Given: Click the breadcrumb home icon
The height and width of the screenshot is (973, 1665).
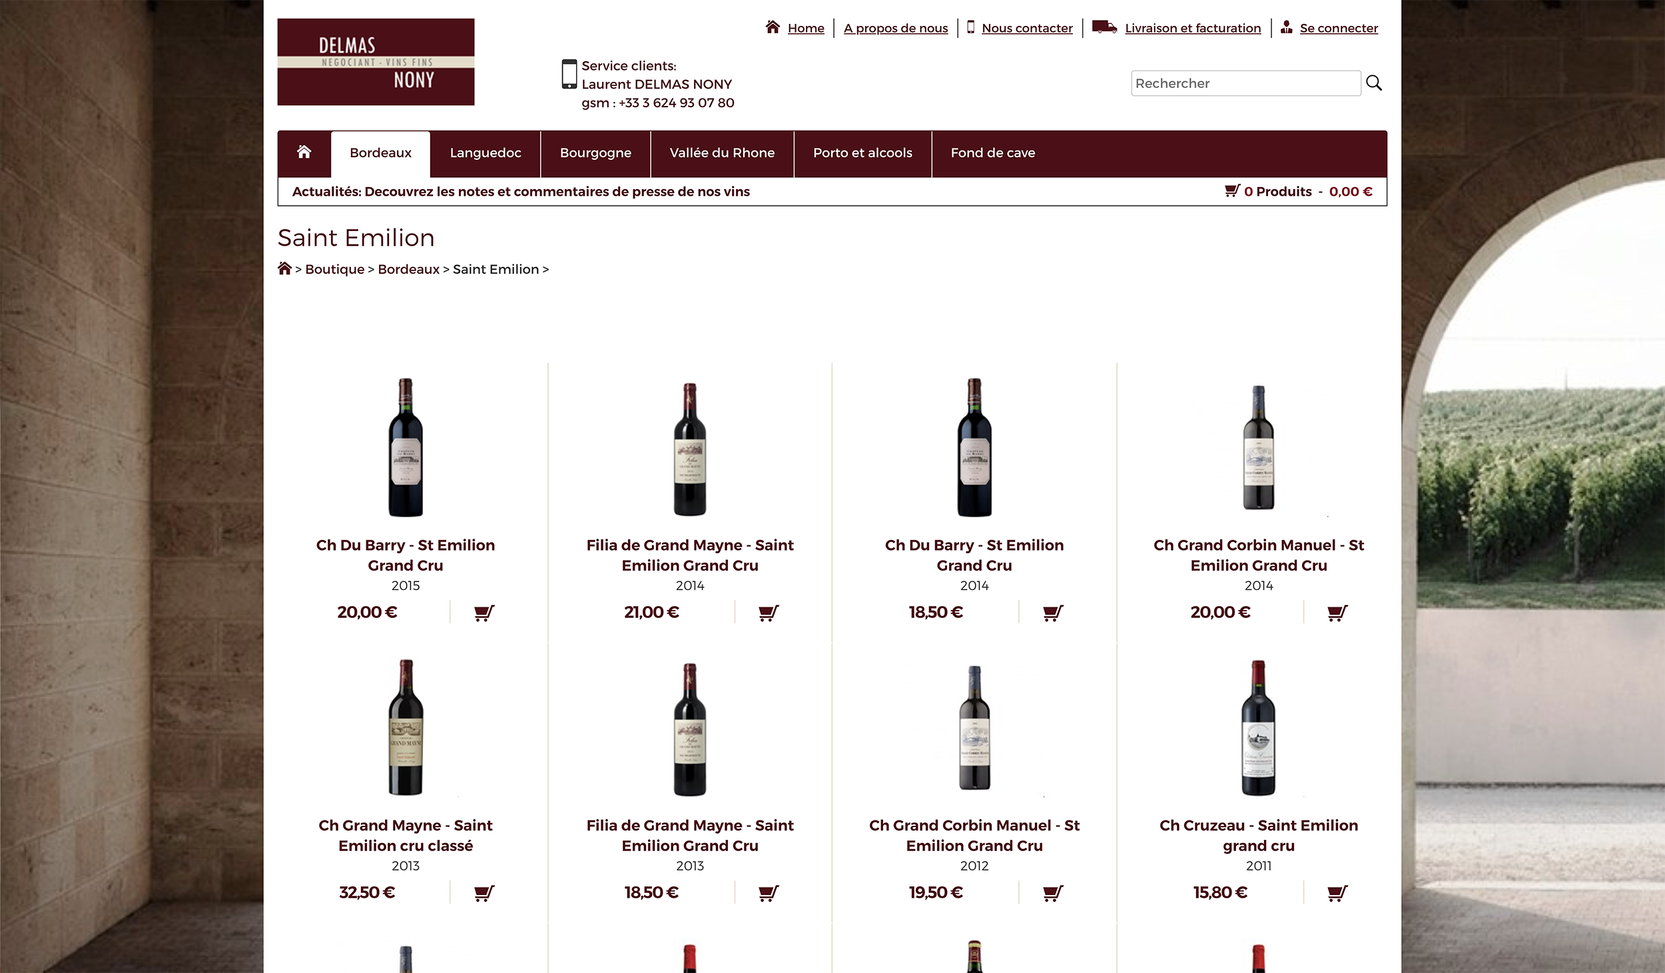Looking at the screenshot, I should pos(284,268).
